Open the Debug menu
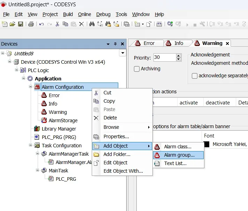This screenshot has height=211, width=248. click(103, 14)
